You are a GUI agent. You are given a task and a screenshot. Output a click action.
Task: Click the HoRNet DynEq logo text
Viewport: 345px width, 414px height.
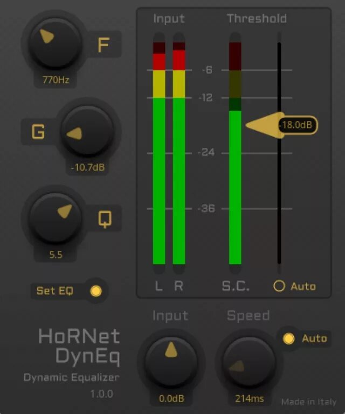coord(79,347)
